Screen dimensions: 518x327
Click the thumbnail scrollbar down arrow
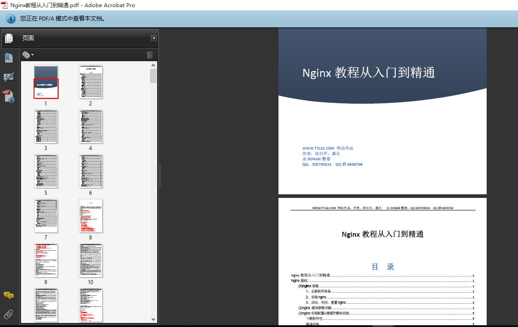[153, 319]
